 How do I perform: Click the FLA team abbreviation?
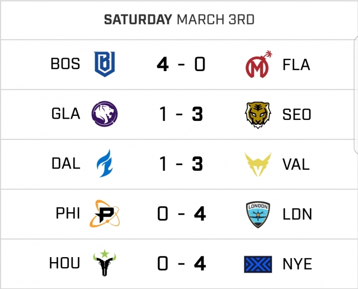(x=296, y=64)
